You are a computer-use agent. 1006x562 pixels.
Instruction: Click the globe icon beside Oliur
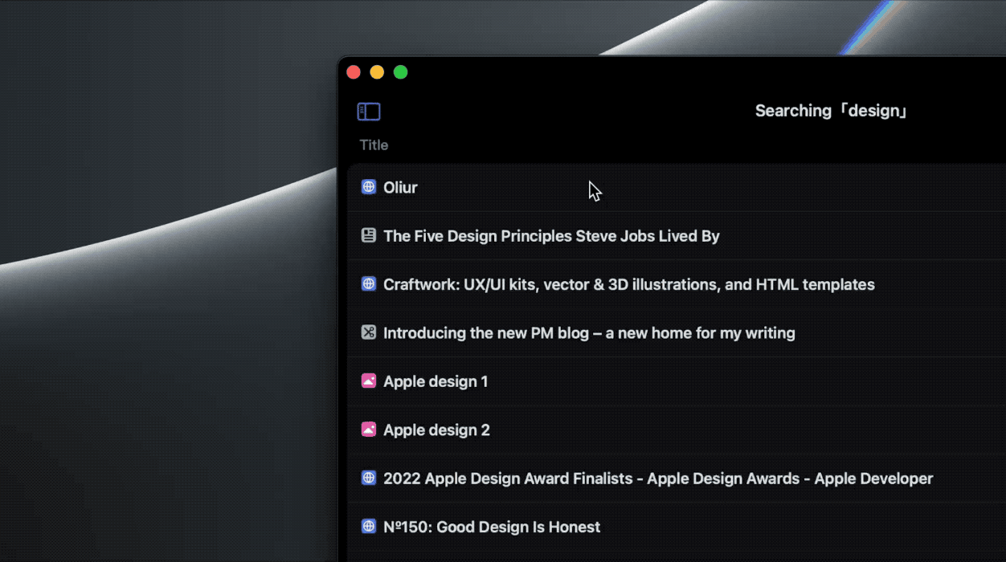[369, 187]
